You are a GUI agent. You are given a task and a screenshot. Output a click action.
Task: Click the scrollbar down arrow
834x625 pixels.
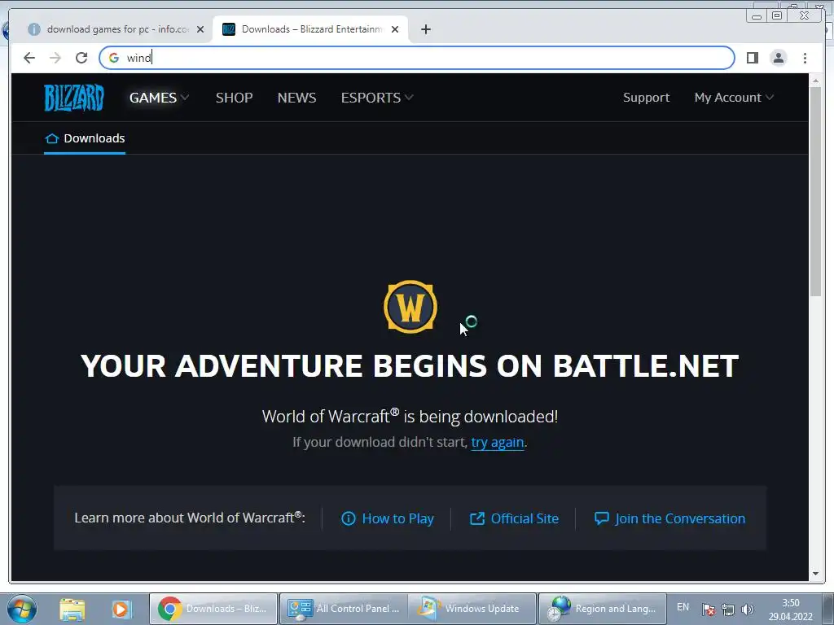(x=815, y=574)
